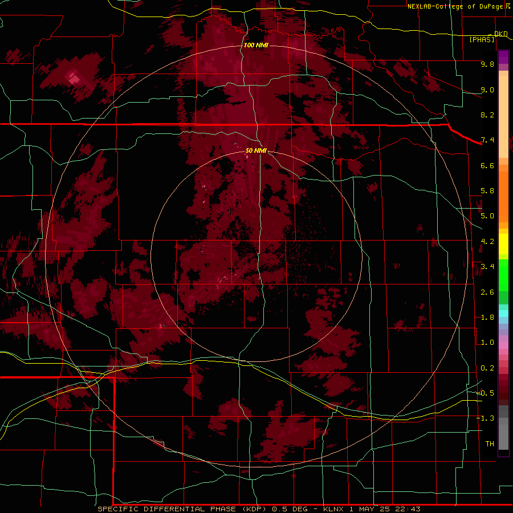513x513 pixels.
Task: Click the bright pink KDP core in the northwest
Action: [x=74, y=78]
